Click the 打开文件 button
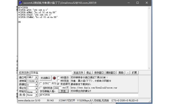Viewport: 171px width, 104px height. pos(24,73)
